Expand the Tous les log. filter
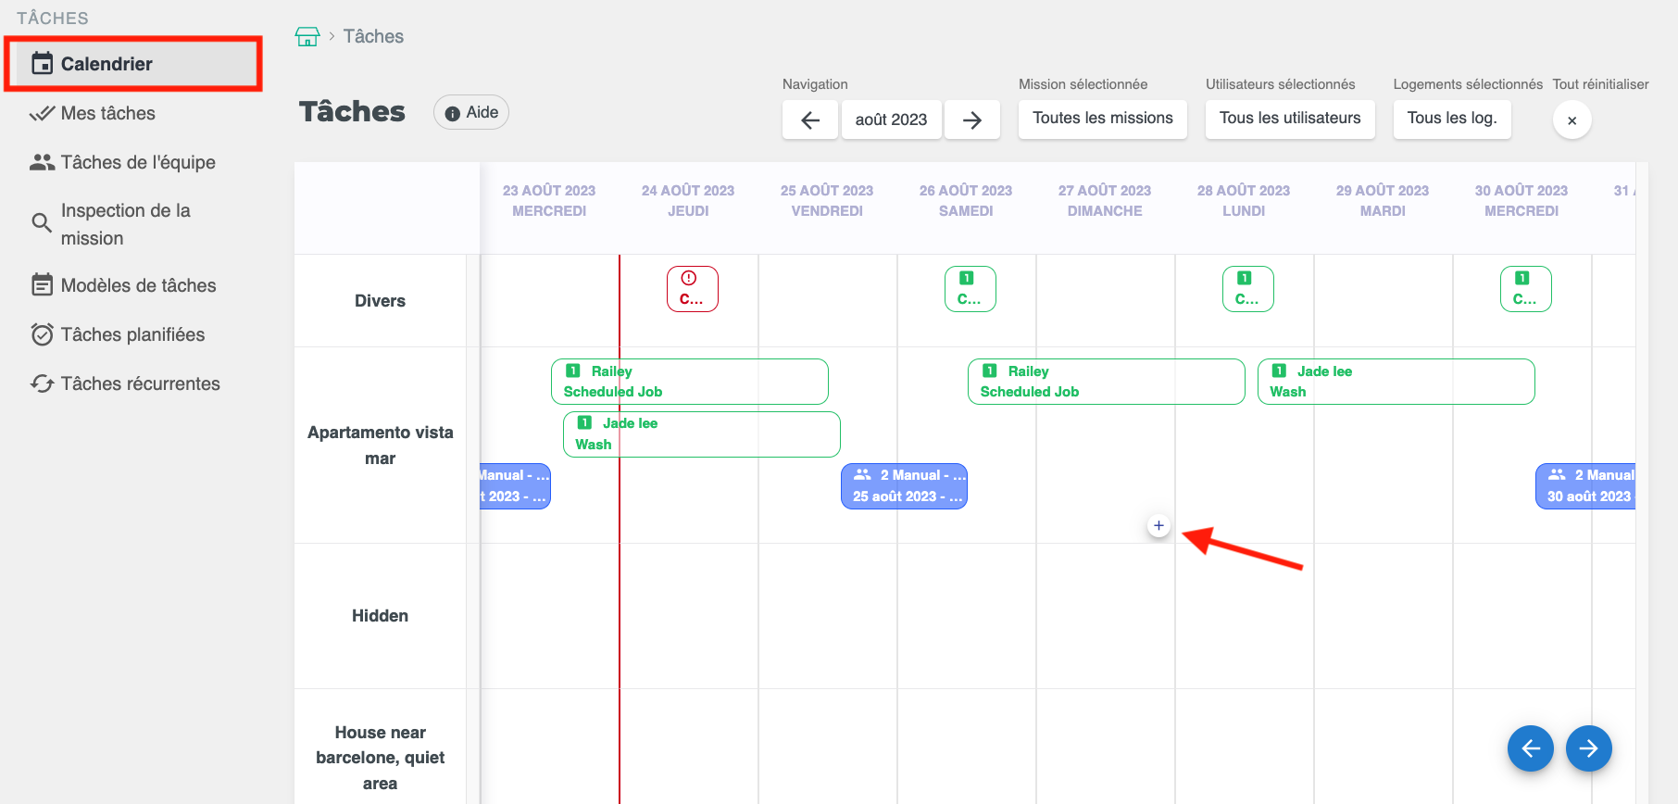 tap(1451, 119)
